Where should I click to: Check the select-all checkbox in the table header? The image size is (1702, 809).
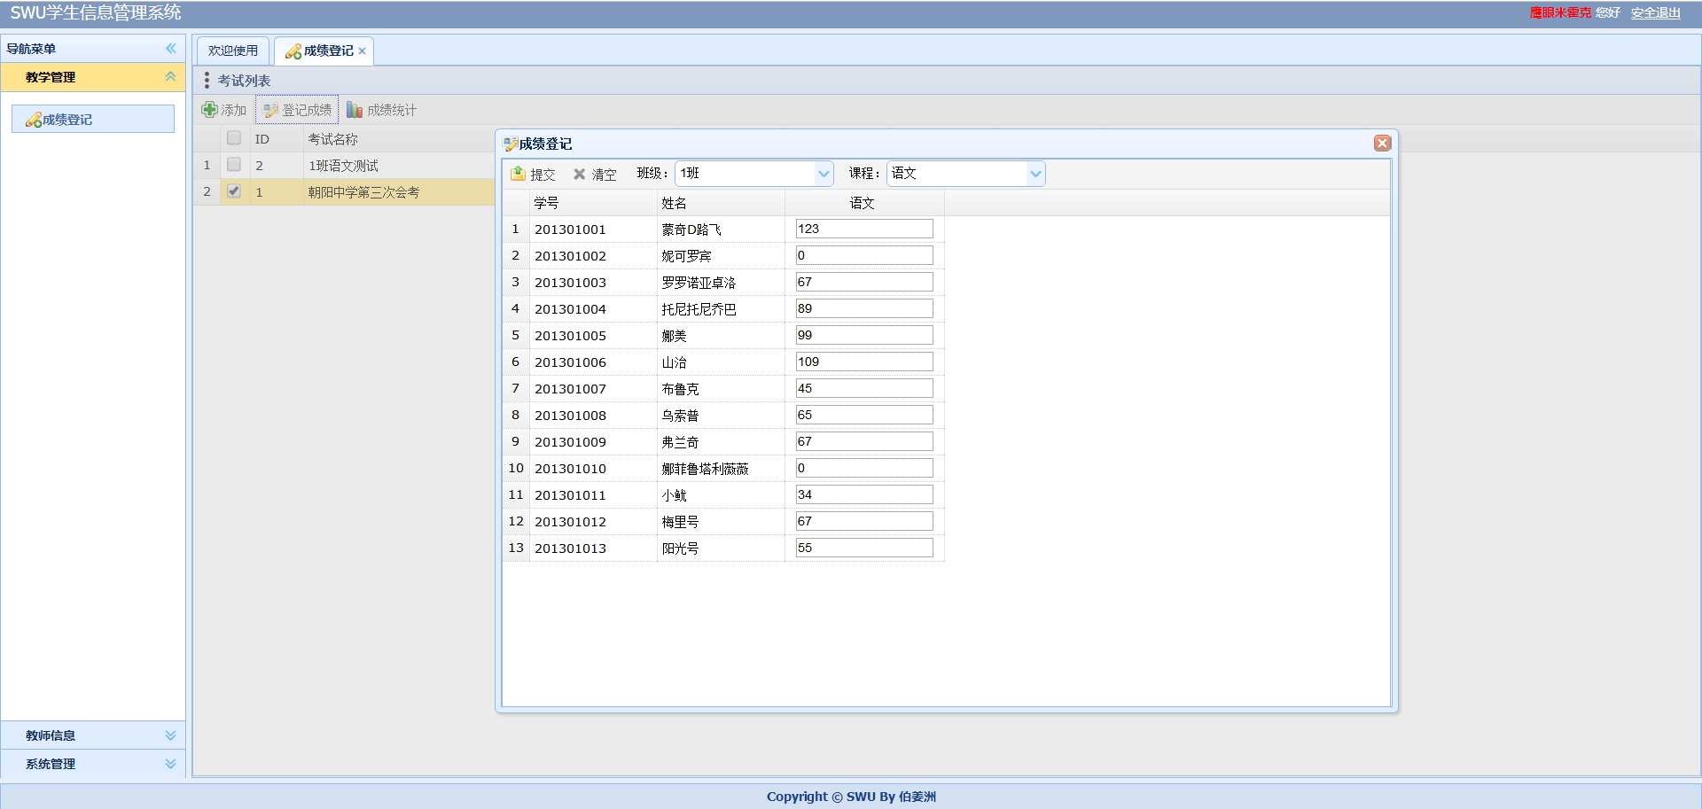click(234, 137)
